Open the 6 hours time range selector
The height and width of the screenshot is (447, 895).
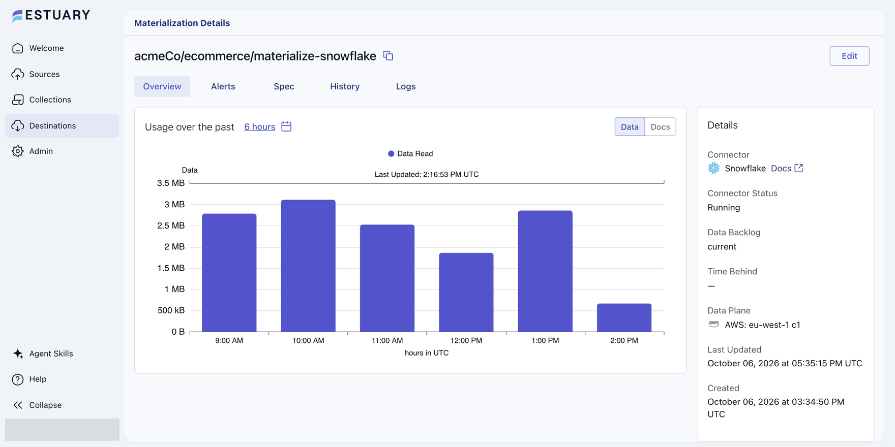[x=259, y=127]
